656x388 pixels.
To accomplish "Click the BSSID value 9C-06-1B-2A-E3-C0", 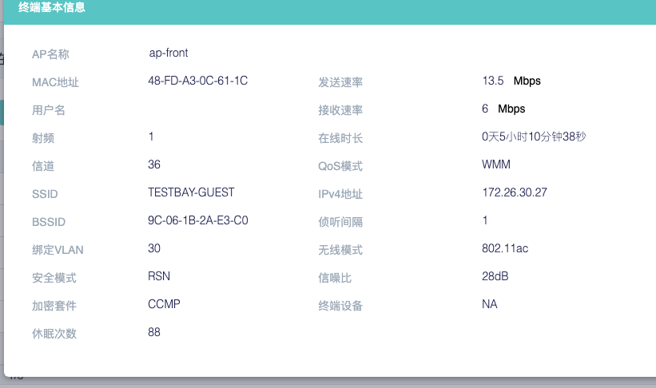I will [198, 220].
